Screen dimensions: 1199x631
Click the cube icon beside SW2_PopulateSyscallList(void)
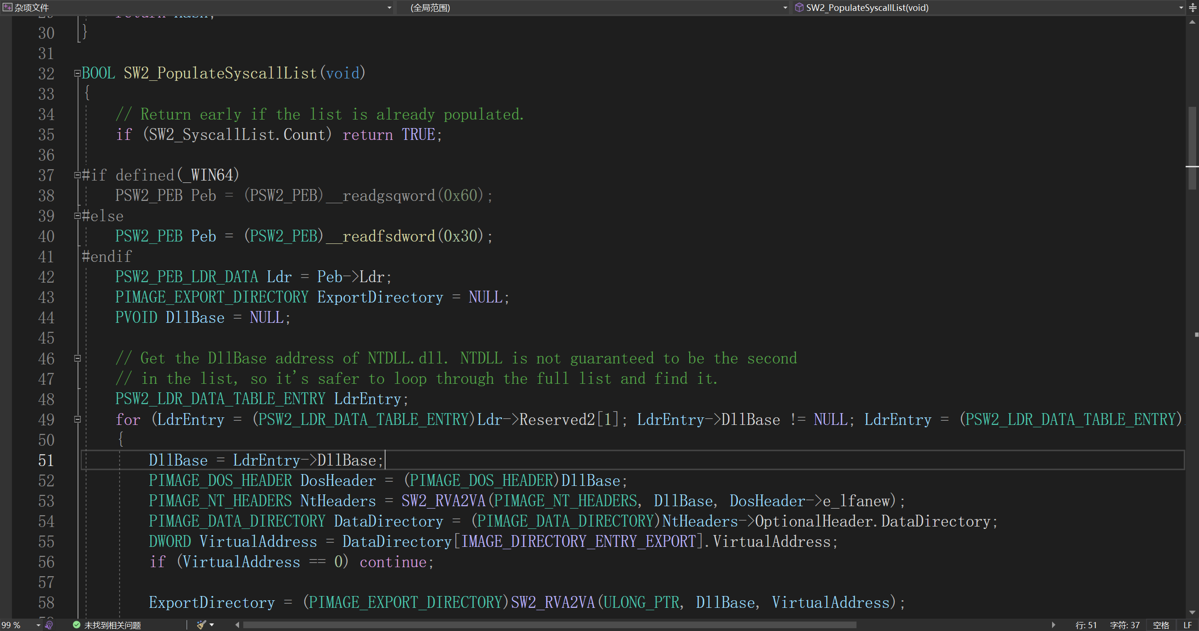(x=799, y=8)
